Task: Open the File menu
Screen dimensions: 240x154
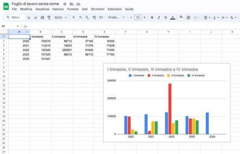Action: coord(15,9)
